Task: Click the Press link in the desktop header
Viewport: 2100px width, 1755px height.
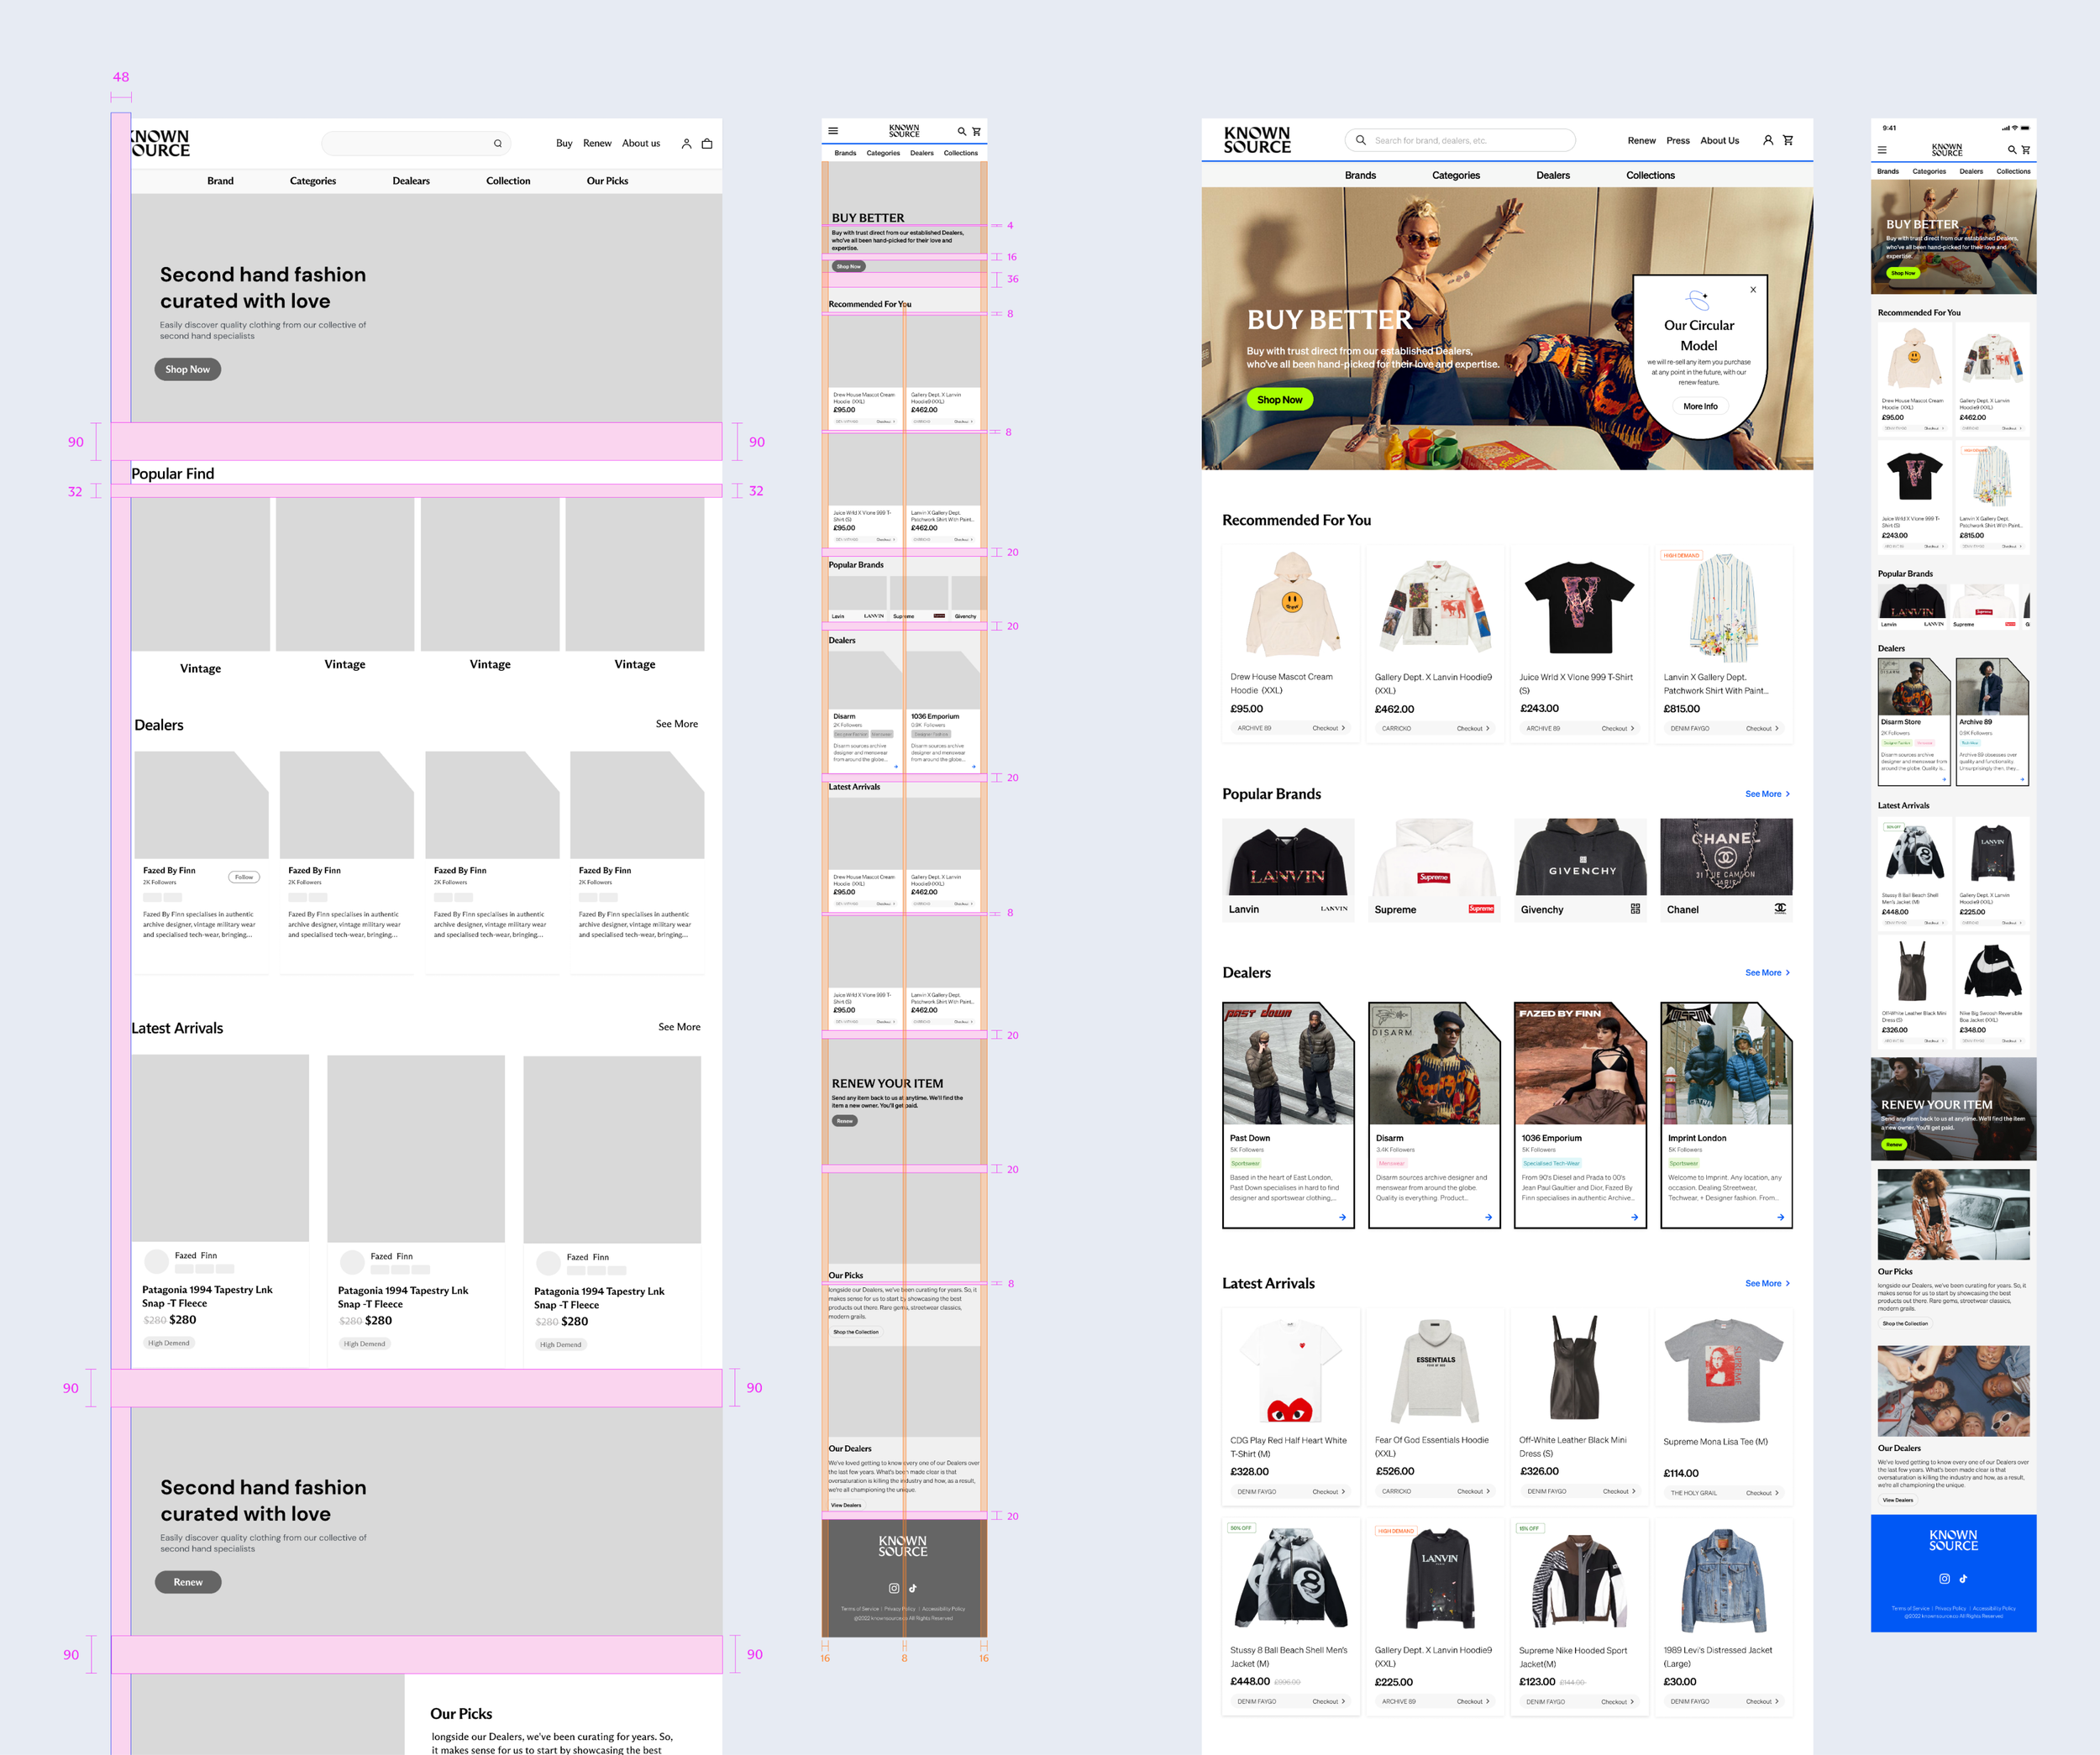Action: click(1677, 140)
